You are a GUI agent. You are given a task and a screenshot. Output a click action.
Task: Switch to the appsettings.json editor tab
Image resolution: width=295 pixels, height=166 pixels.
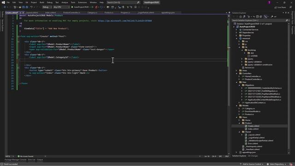[168, 12]
